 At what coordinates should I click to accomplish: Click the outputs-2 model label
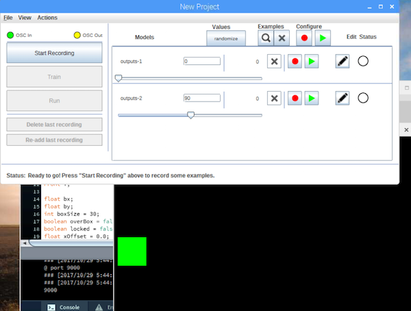tap(131, 99)
